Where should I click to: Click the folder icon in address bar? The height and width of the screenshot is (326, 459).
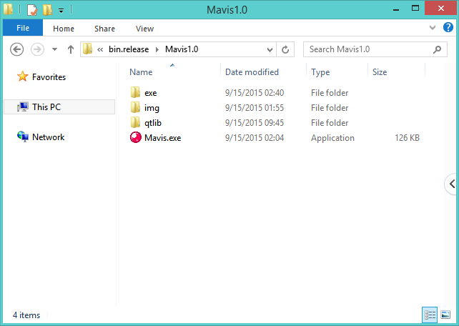87,49
